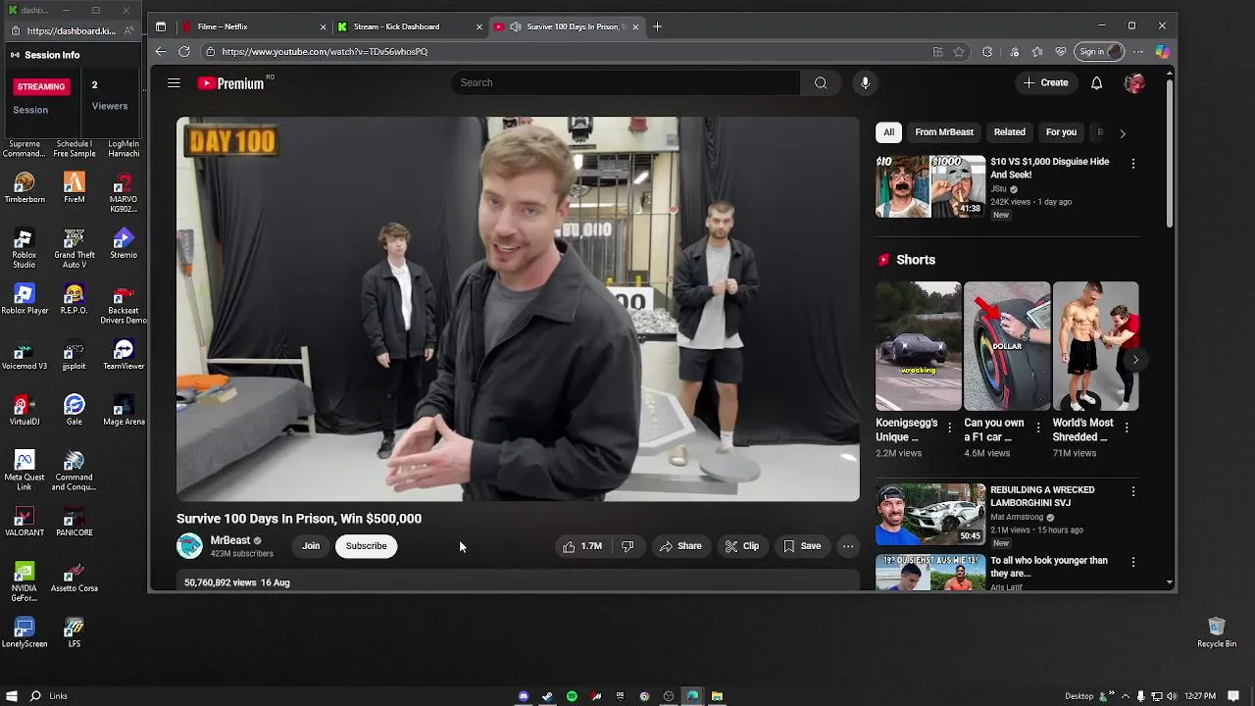The image size is (1255, 706).
Task: Open the Copilot sidebar icon
Action: point(1162,52)
